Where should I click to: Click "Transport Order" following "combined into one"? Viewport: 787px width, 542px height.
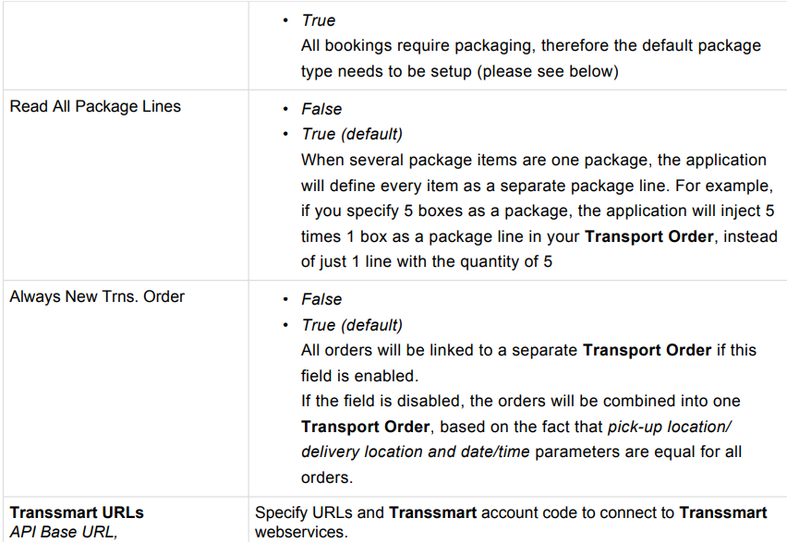click(366, 427)
